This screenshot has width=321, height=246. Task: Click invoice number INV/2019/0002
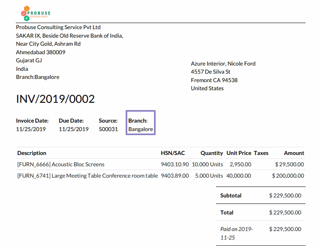point(55,99)
